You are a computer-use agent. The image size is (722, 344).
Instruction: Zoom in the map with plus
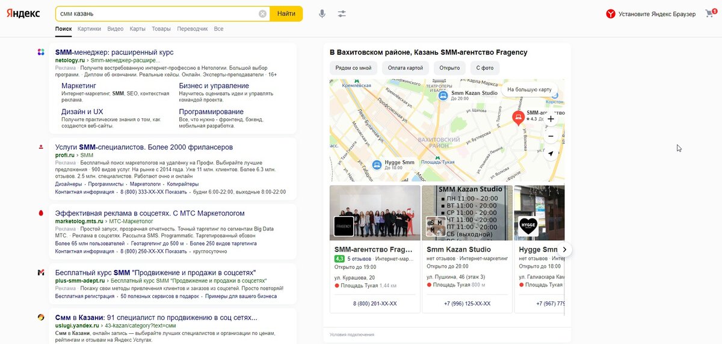click(x=551, y=119)
